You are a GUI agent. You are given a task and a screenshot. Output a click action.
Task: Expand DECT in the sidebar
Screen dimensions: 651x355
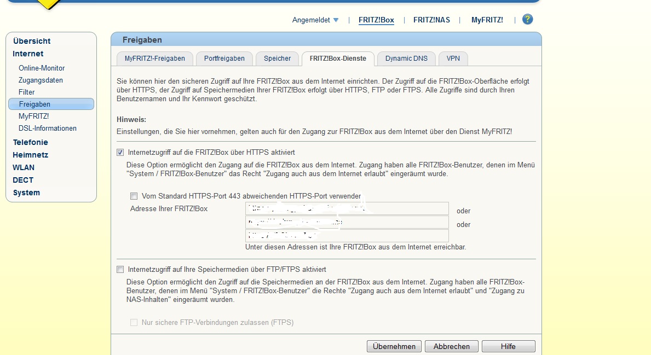pyautogui.click(x=23, y=180)
